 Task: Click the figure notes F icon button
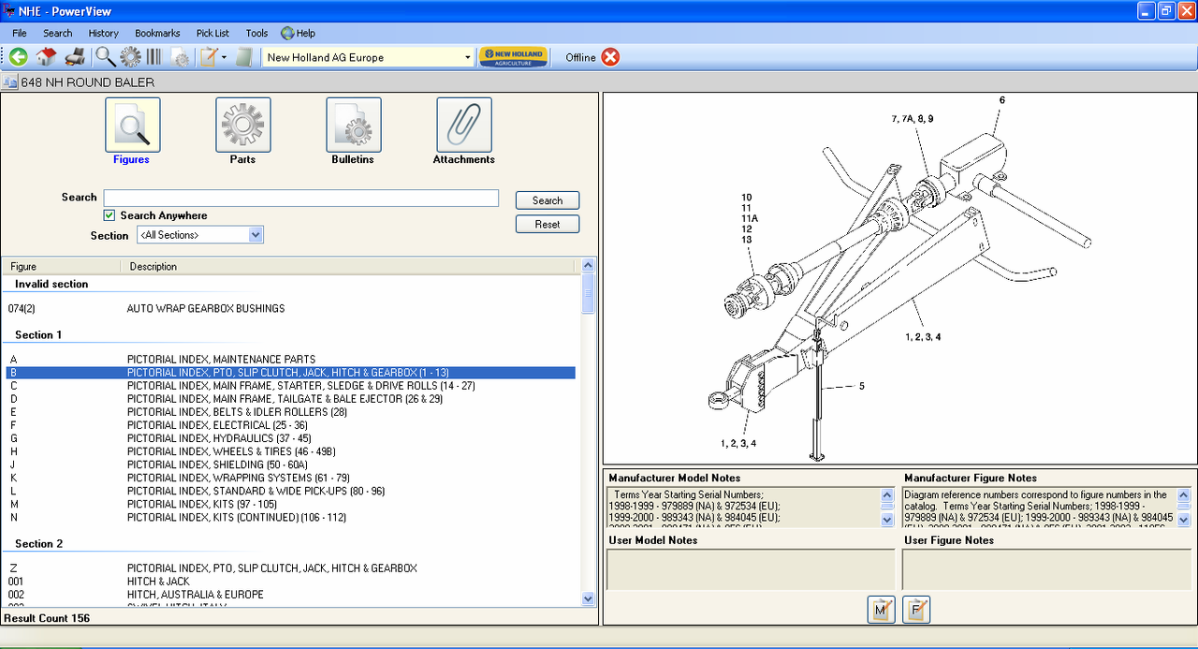[x=917, y=610]
